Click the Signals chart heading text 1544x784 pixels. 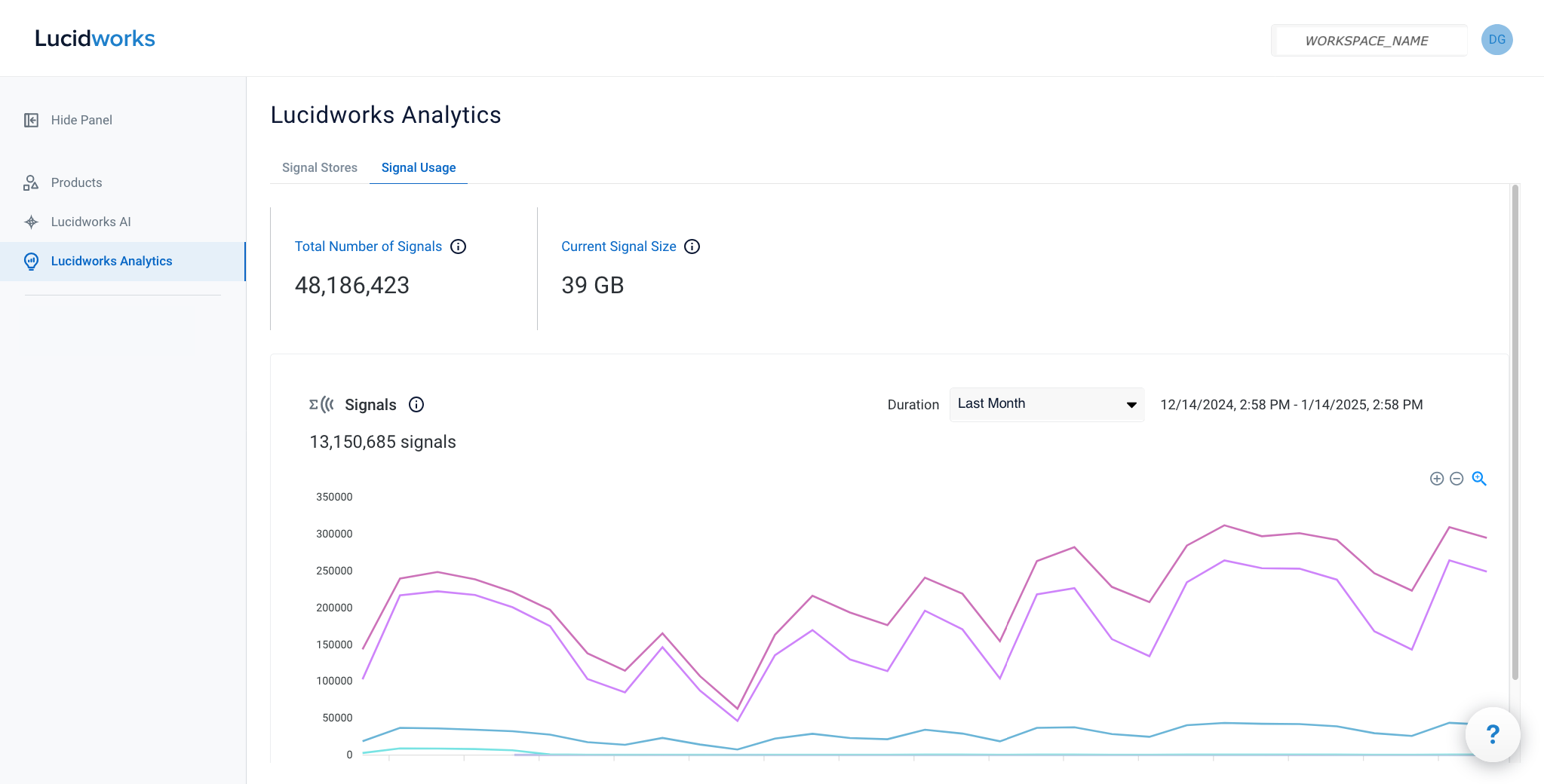370,405
